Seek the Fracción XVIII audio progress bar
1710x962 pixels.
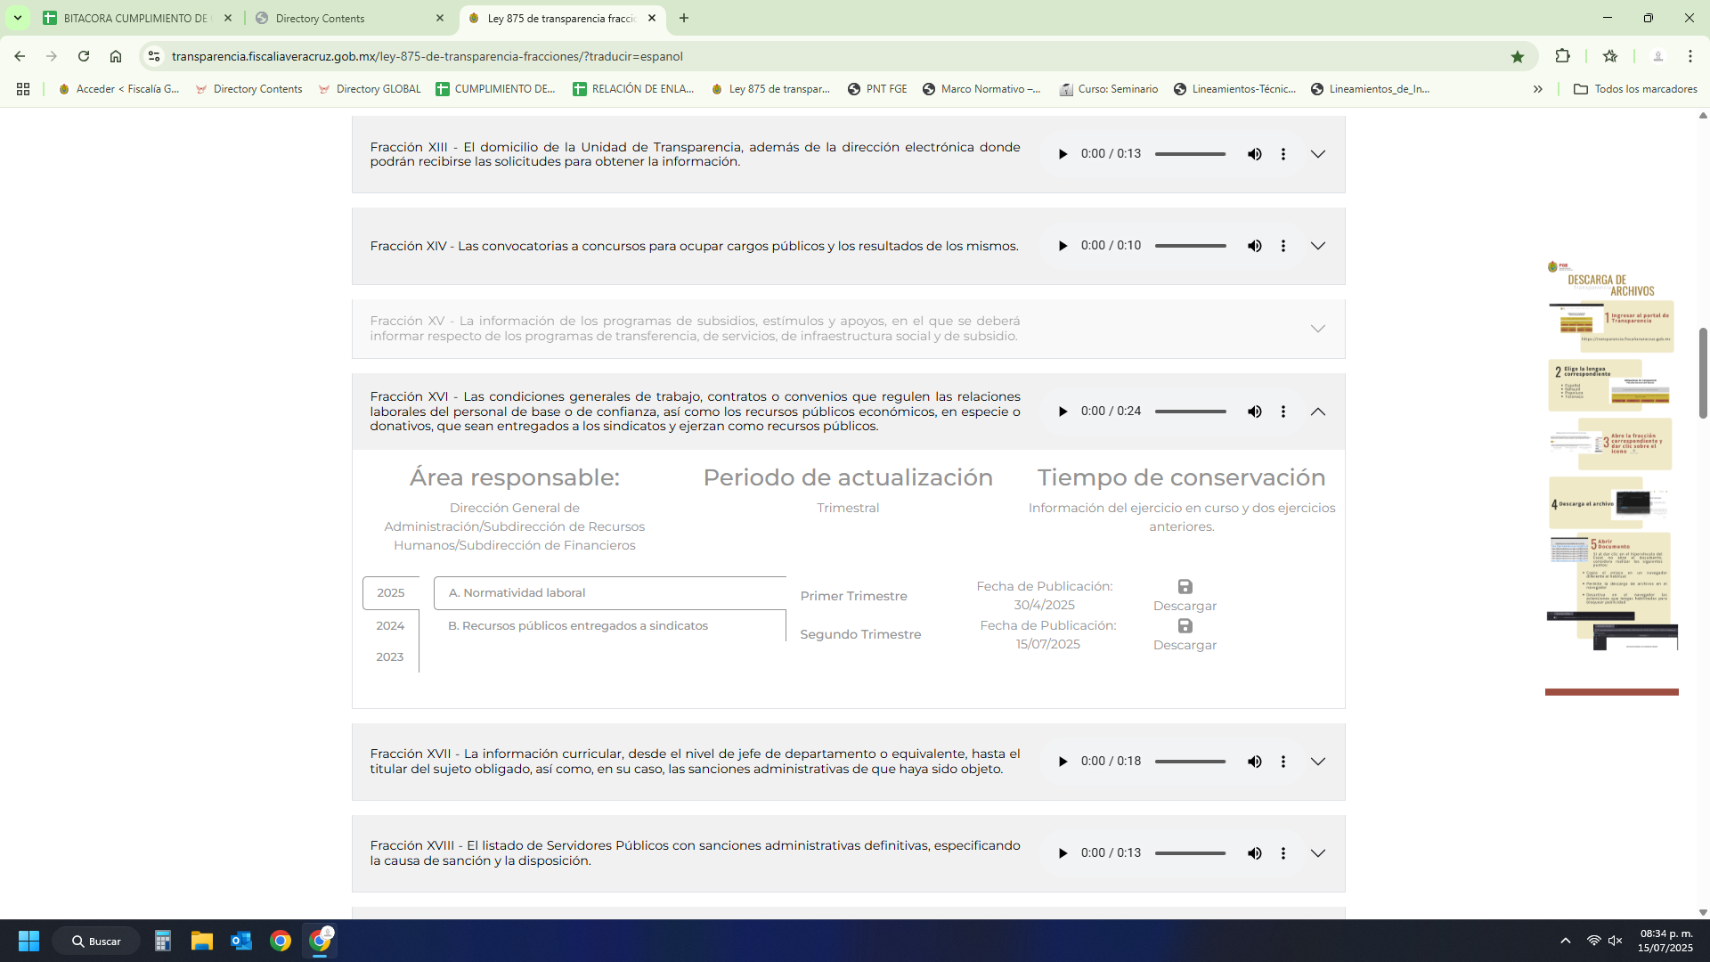coord(1190,853)
